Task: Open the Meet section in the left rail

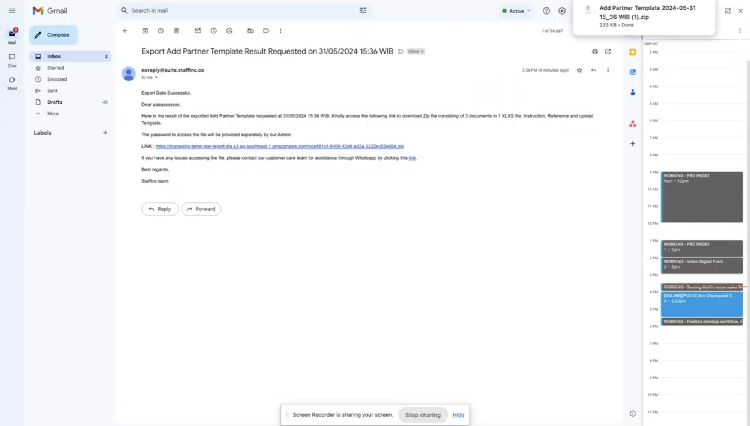Action: (12, 83)
